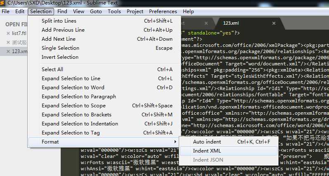Click the Sublime Text app icon in title bar
329x176 pixels.
(x=2, y=3)
